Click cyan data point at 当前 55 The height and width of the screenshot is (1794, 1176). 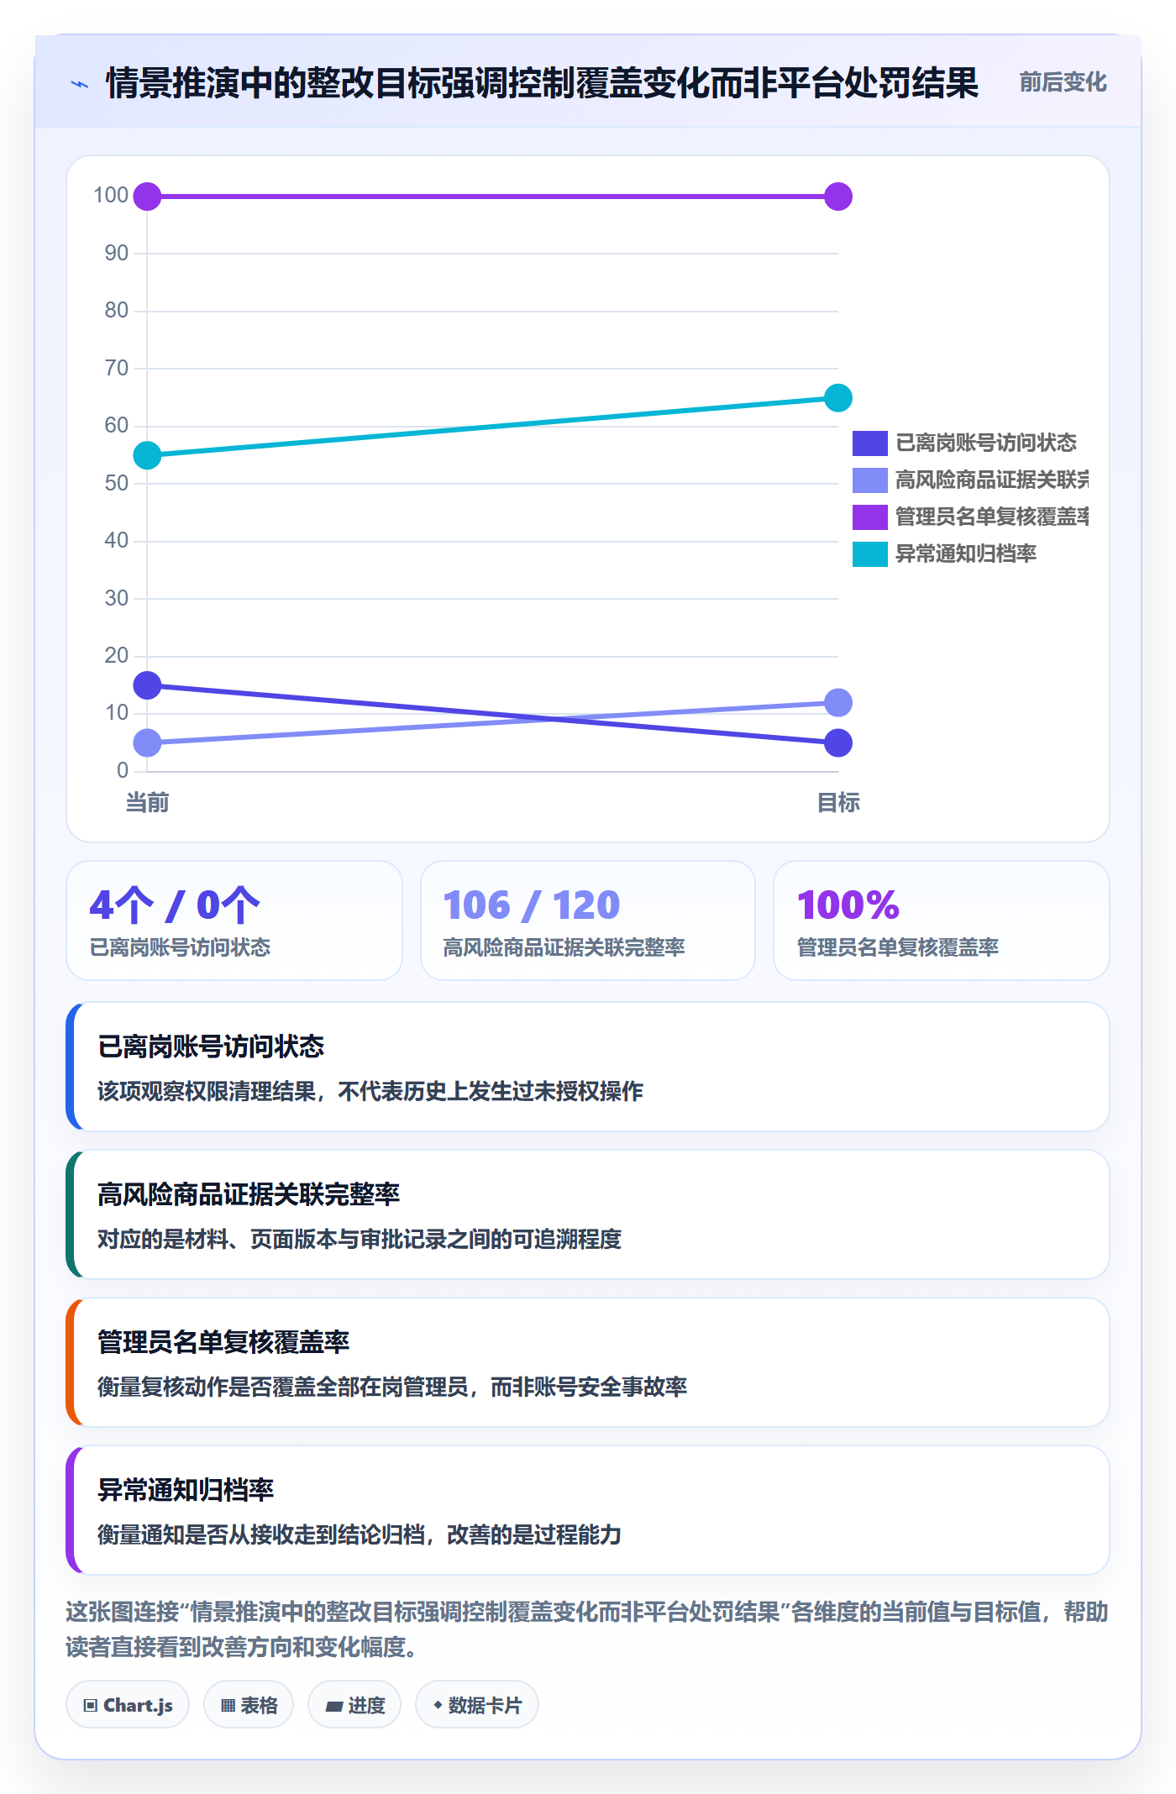click(147, 455)
